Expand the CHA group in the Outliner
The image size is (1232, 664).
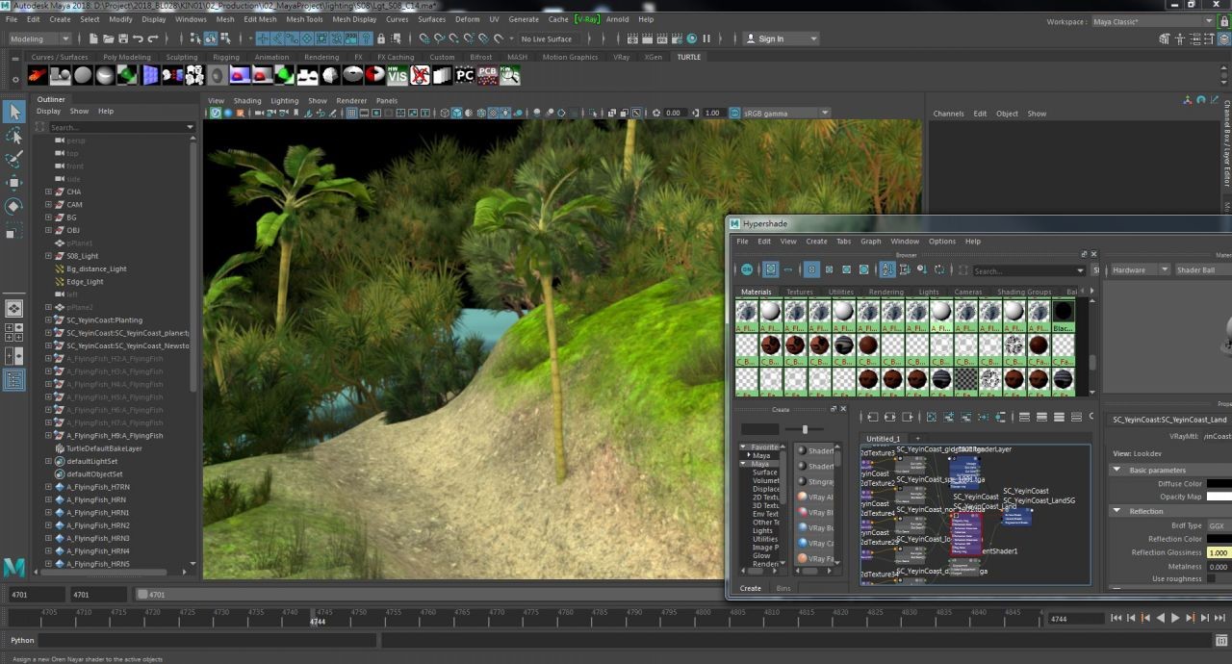[48, 192]
